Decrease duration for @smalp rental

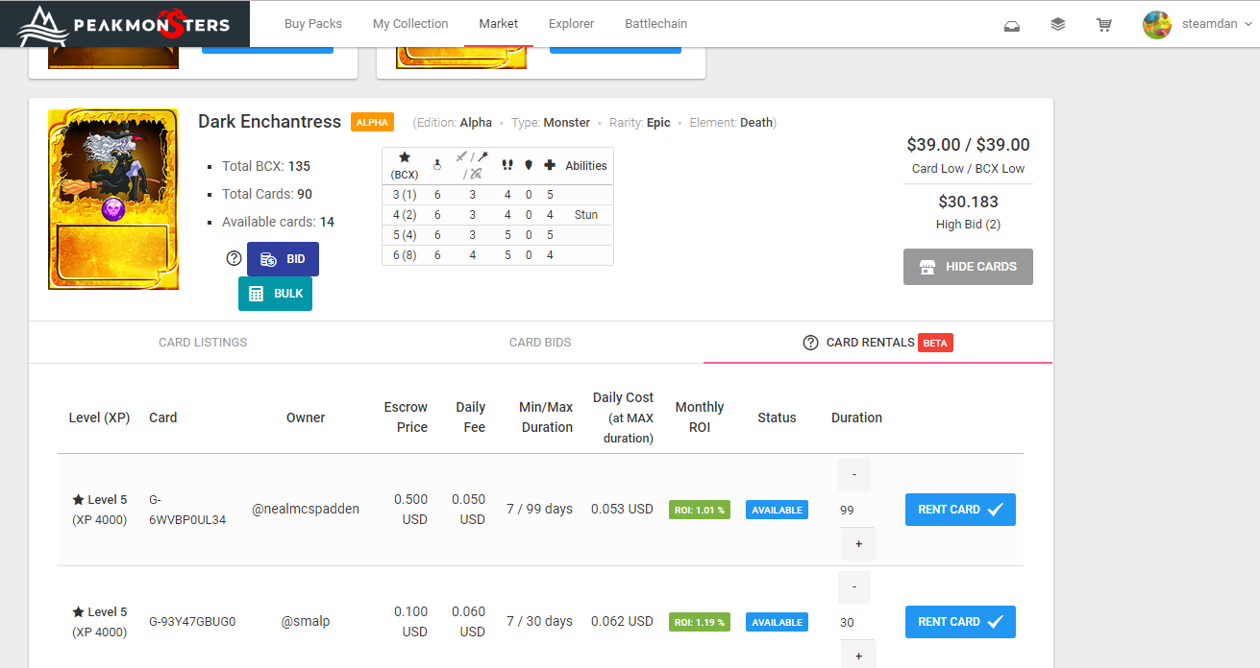tap(854, 587)
